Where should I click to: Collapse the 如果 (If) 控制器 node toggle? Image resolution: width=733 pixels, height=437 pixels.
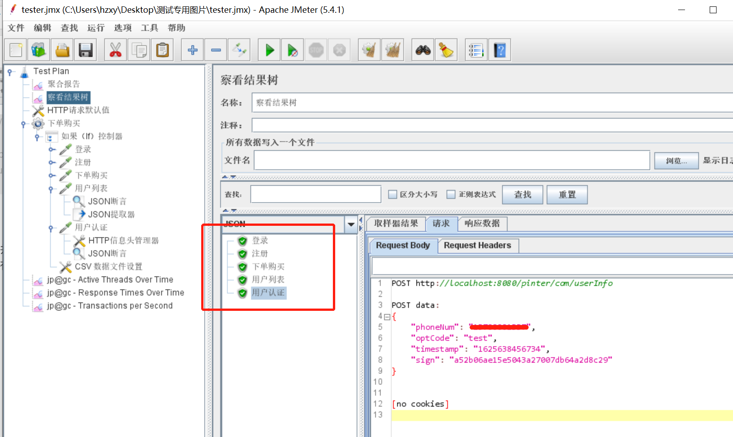(x=37, y=136)
